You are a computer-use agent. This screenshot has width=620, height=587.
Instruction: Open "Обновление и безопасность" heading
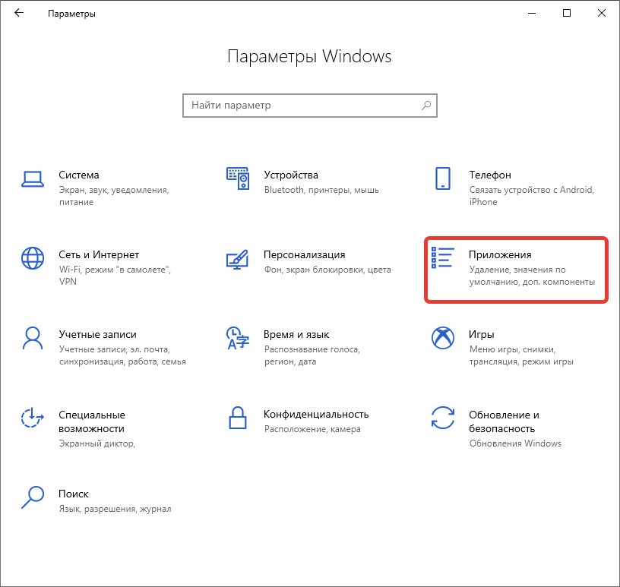505,421
